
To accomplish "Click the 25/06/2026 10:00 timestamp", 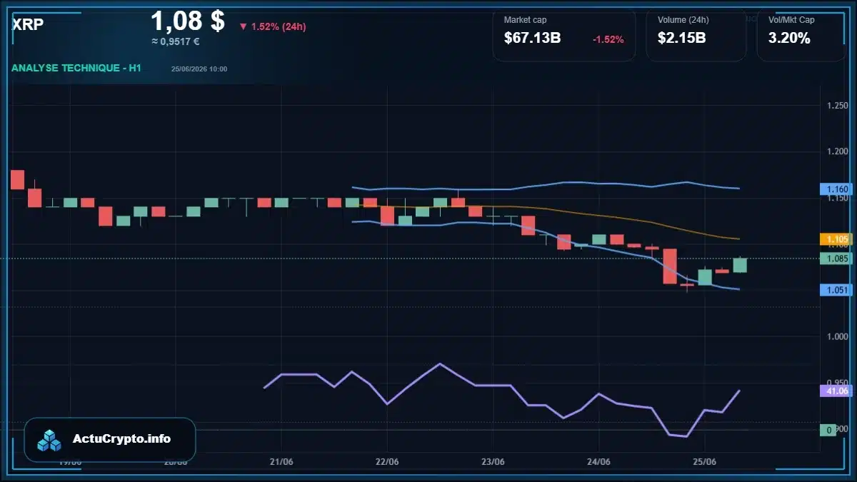I will tap(199, 69).
